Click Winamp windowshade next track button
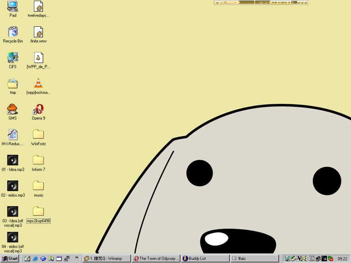351x263 pixels. pyautogui.click(x=286, y=2)
